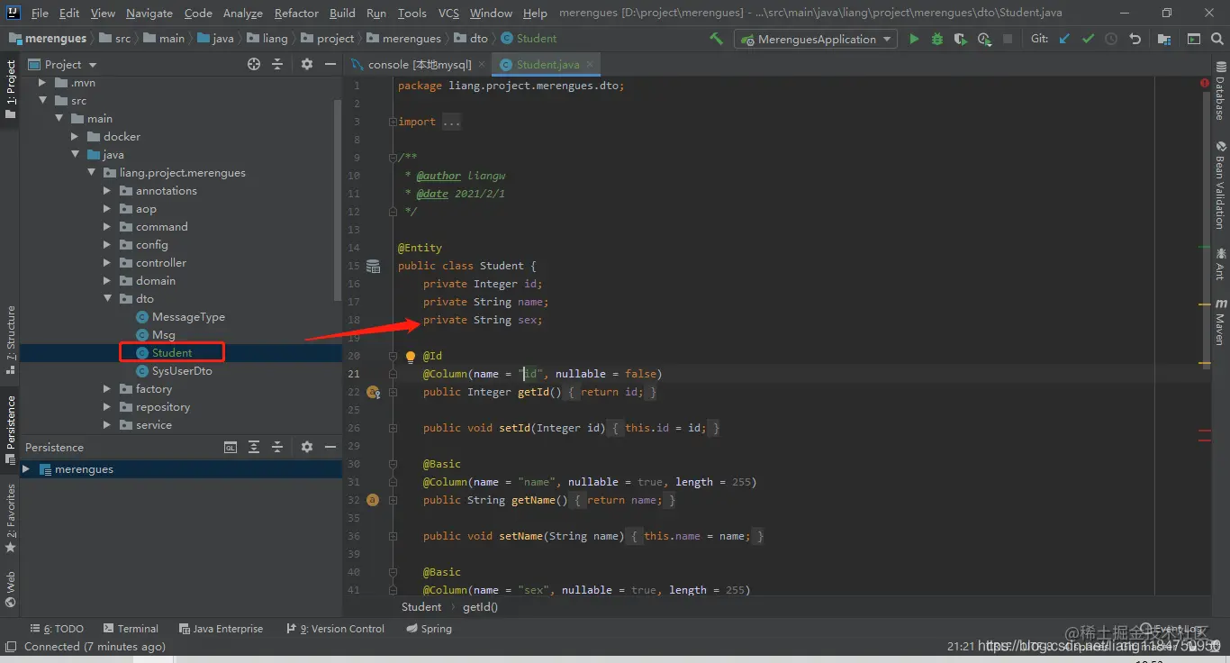The width and height of the screenshot is (1230, 663).
Task: Open the File menu
Action: [x=40, y=13]
